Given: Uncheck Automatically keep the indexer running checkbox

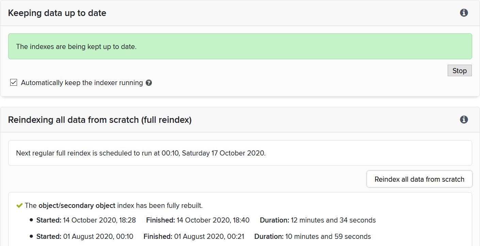Looking at the screenshot, I should point(14,83).
